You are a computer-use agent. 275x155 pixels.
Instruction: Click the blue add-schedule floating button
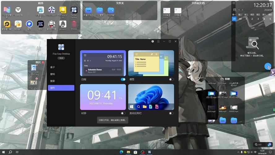268,66
